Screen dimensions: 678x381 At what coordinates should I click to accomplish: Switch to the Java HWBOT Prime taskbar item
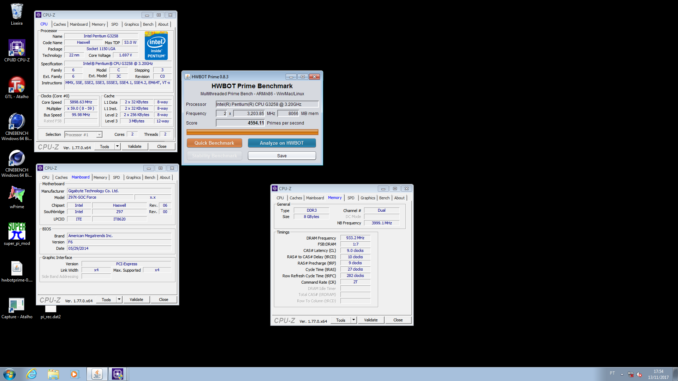97,374
